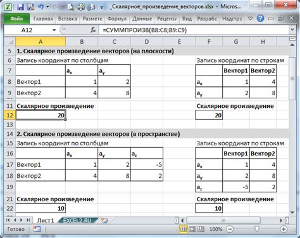This screenshot has width=300, height=238.
Task: Select column G header
Action: (236, 42)
